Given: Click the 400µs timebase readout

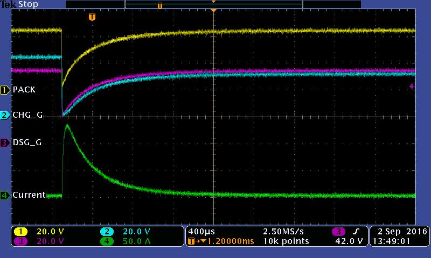Looking at the screenshot, I should coord(201,232).
